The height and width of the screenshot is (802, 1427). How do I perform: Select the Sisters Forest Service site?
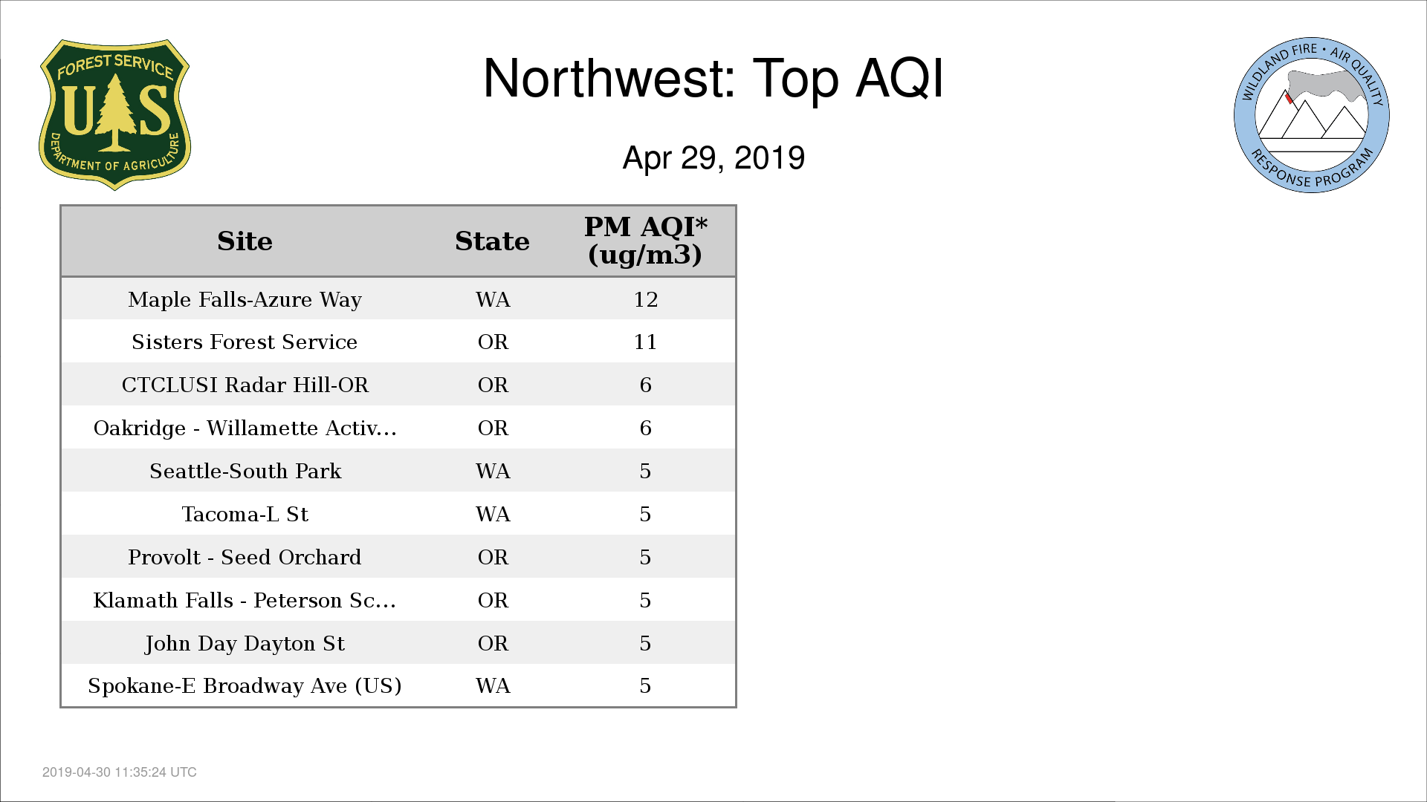[245, 342]
